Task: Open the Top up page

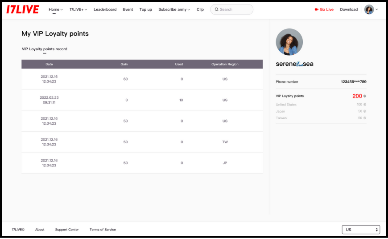Action: coord(145,9)
